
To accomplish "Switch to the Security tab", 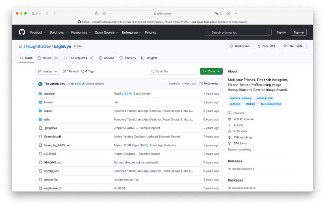I will [128, 58].
